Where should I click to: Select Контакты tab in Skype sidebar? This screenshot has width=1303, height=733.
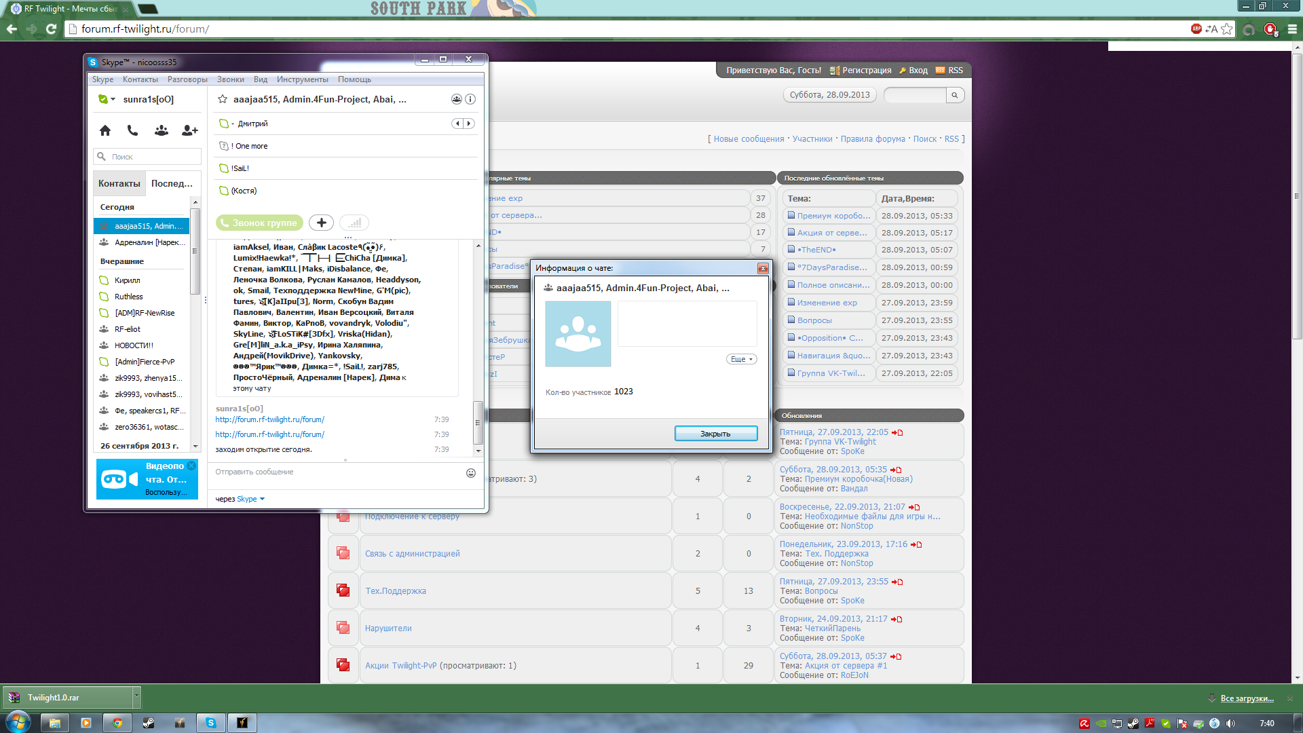pyautogui.click(x=119, y=183)
